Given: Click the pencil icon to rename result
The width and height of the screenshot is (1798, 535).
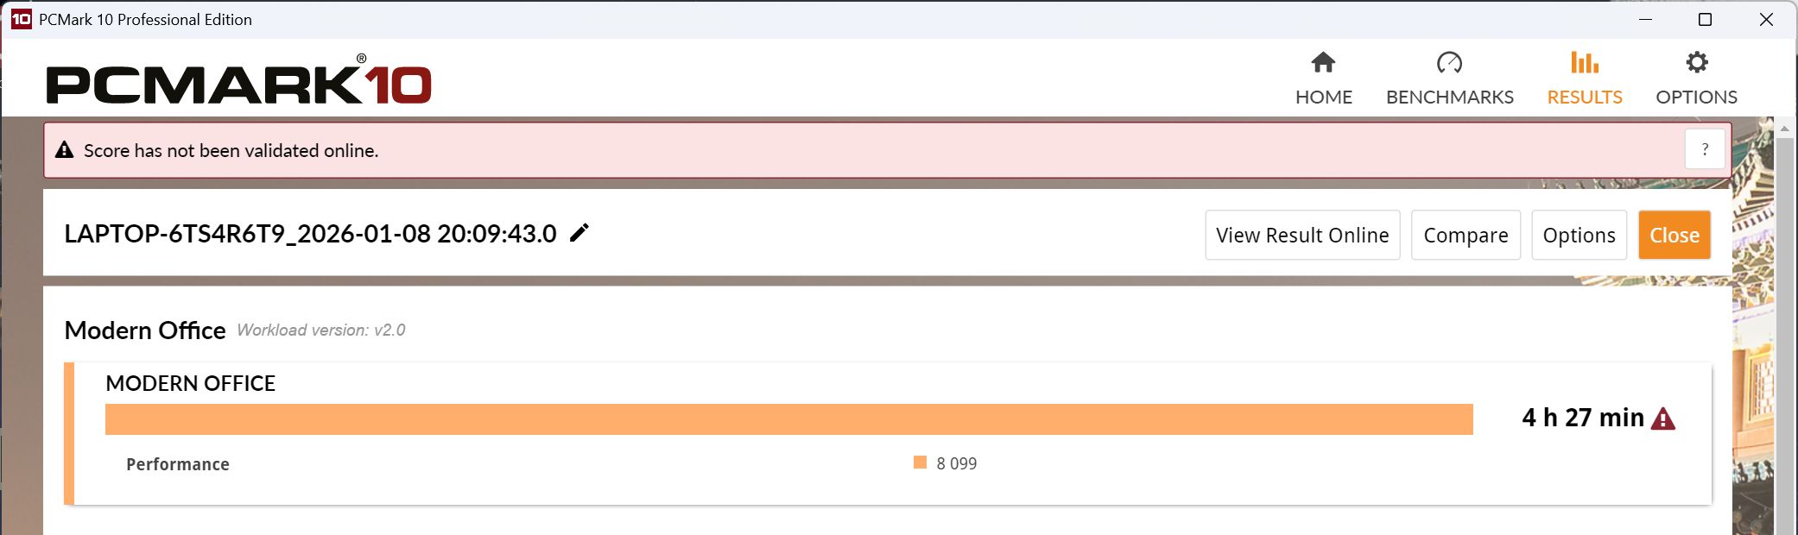Looking at the screenshot, I should (579, 233).
